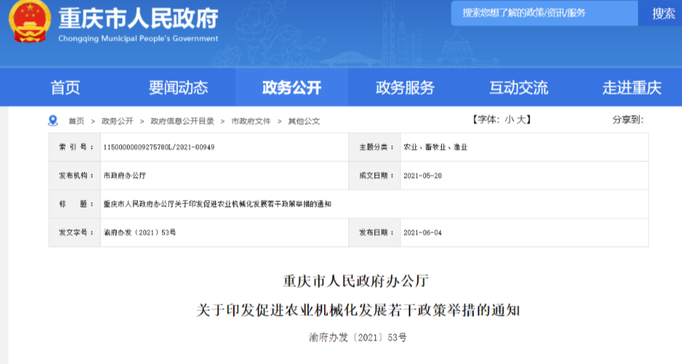682x364 pixels.
Task: Click the 分享到 share label
Action: point(628,119)
